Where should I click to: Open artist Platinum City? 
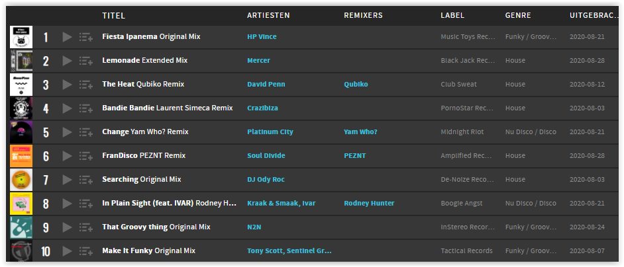click(270, 132)
